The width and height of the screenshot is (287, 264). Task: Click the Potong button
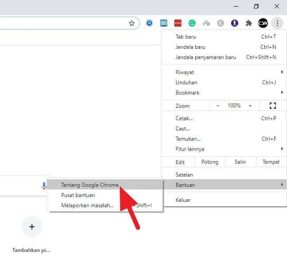click(x=210, y=162)
